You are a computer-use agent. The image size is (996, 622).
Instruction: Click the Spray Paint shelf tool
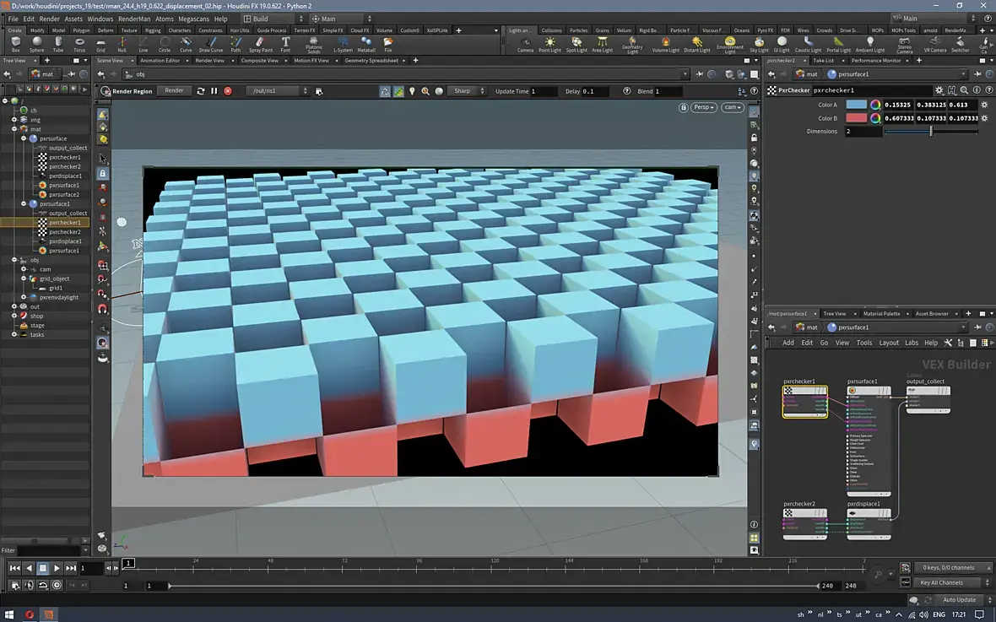[x=260, y=43]
